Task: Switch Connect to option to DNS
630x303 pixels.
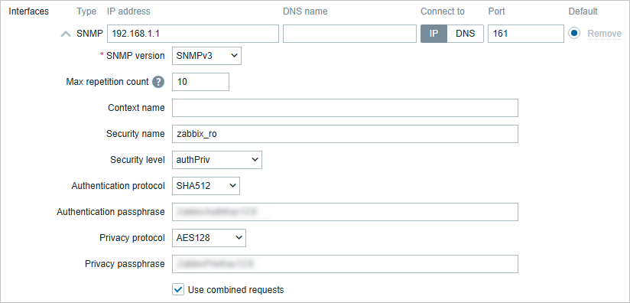Action: (466, 34)
